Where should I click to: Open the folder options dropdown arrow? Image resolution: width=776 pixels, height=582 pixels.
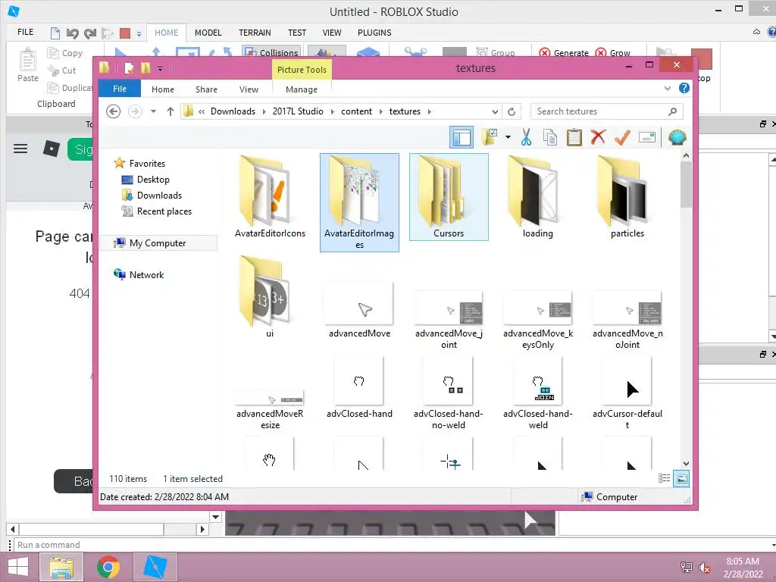pyautogui.click(x=508, y=137)
